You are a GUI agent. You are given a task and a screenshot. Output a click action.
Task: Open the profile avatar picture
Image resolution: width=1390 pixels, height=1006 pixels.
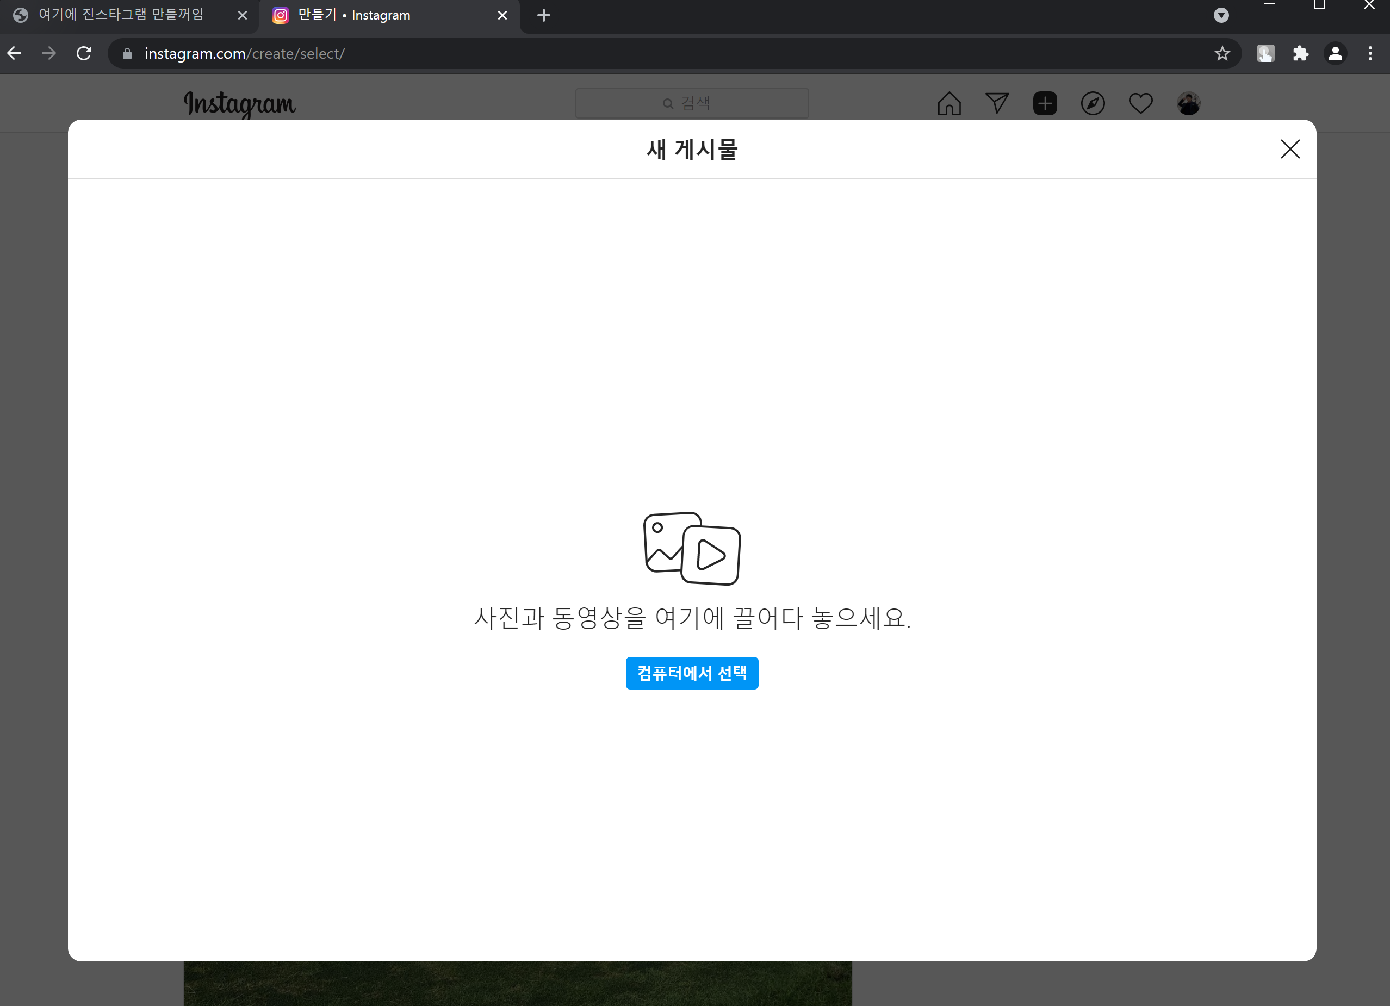pyautogui.click(x=1188, y=103)
